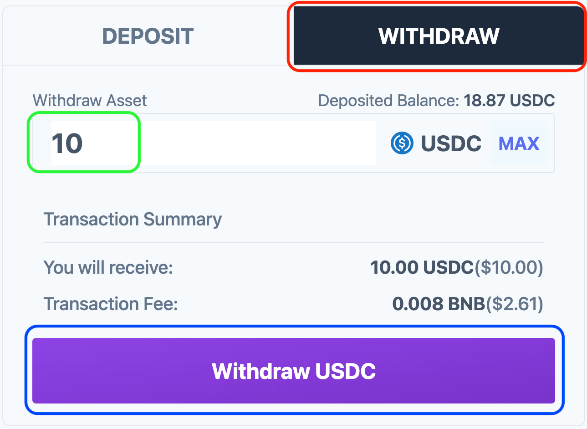The height and width of the screenshot is (429, 587).
Task: Click the ($2.61) fee dollar value
Action: pyautogui.click(x=515, y=304)
